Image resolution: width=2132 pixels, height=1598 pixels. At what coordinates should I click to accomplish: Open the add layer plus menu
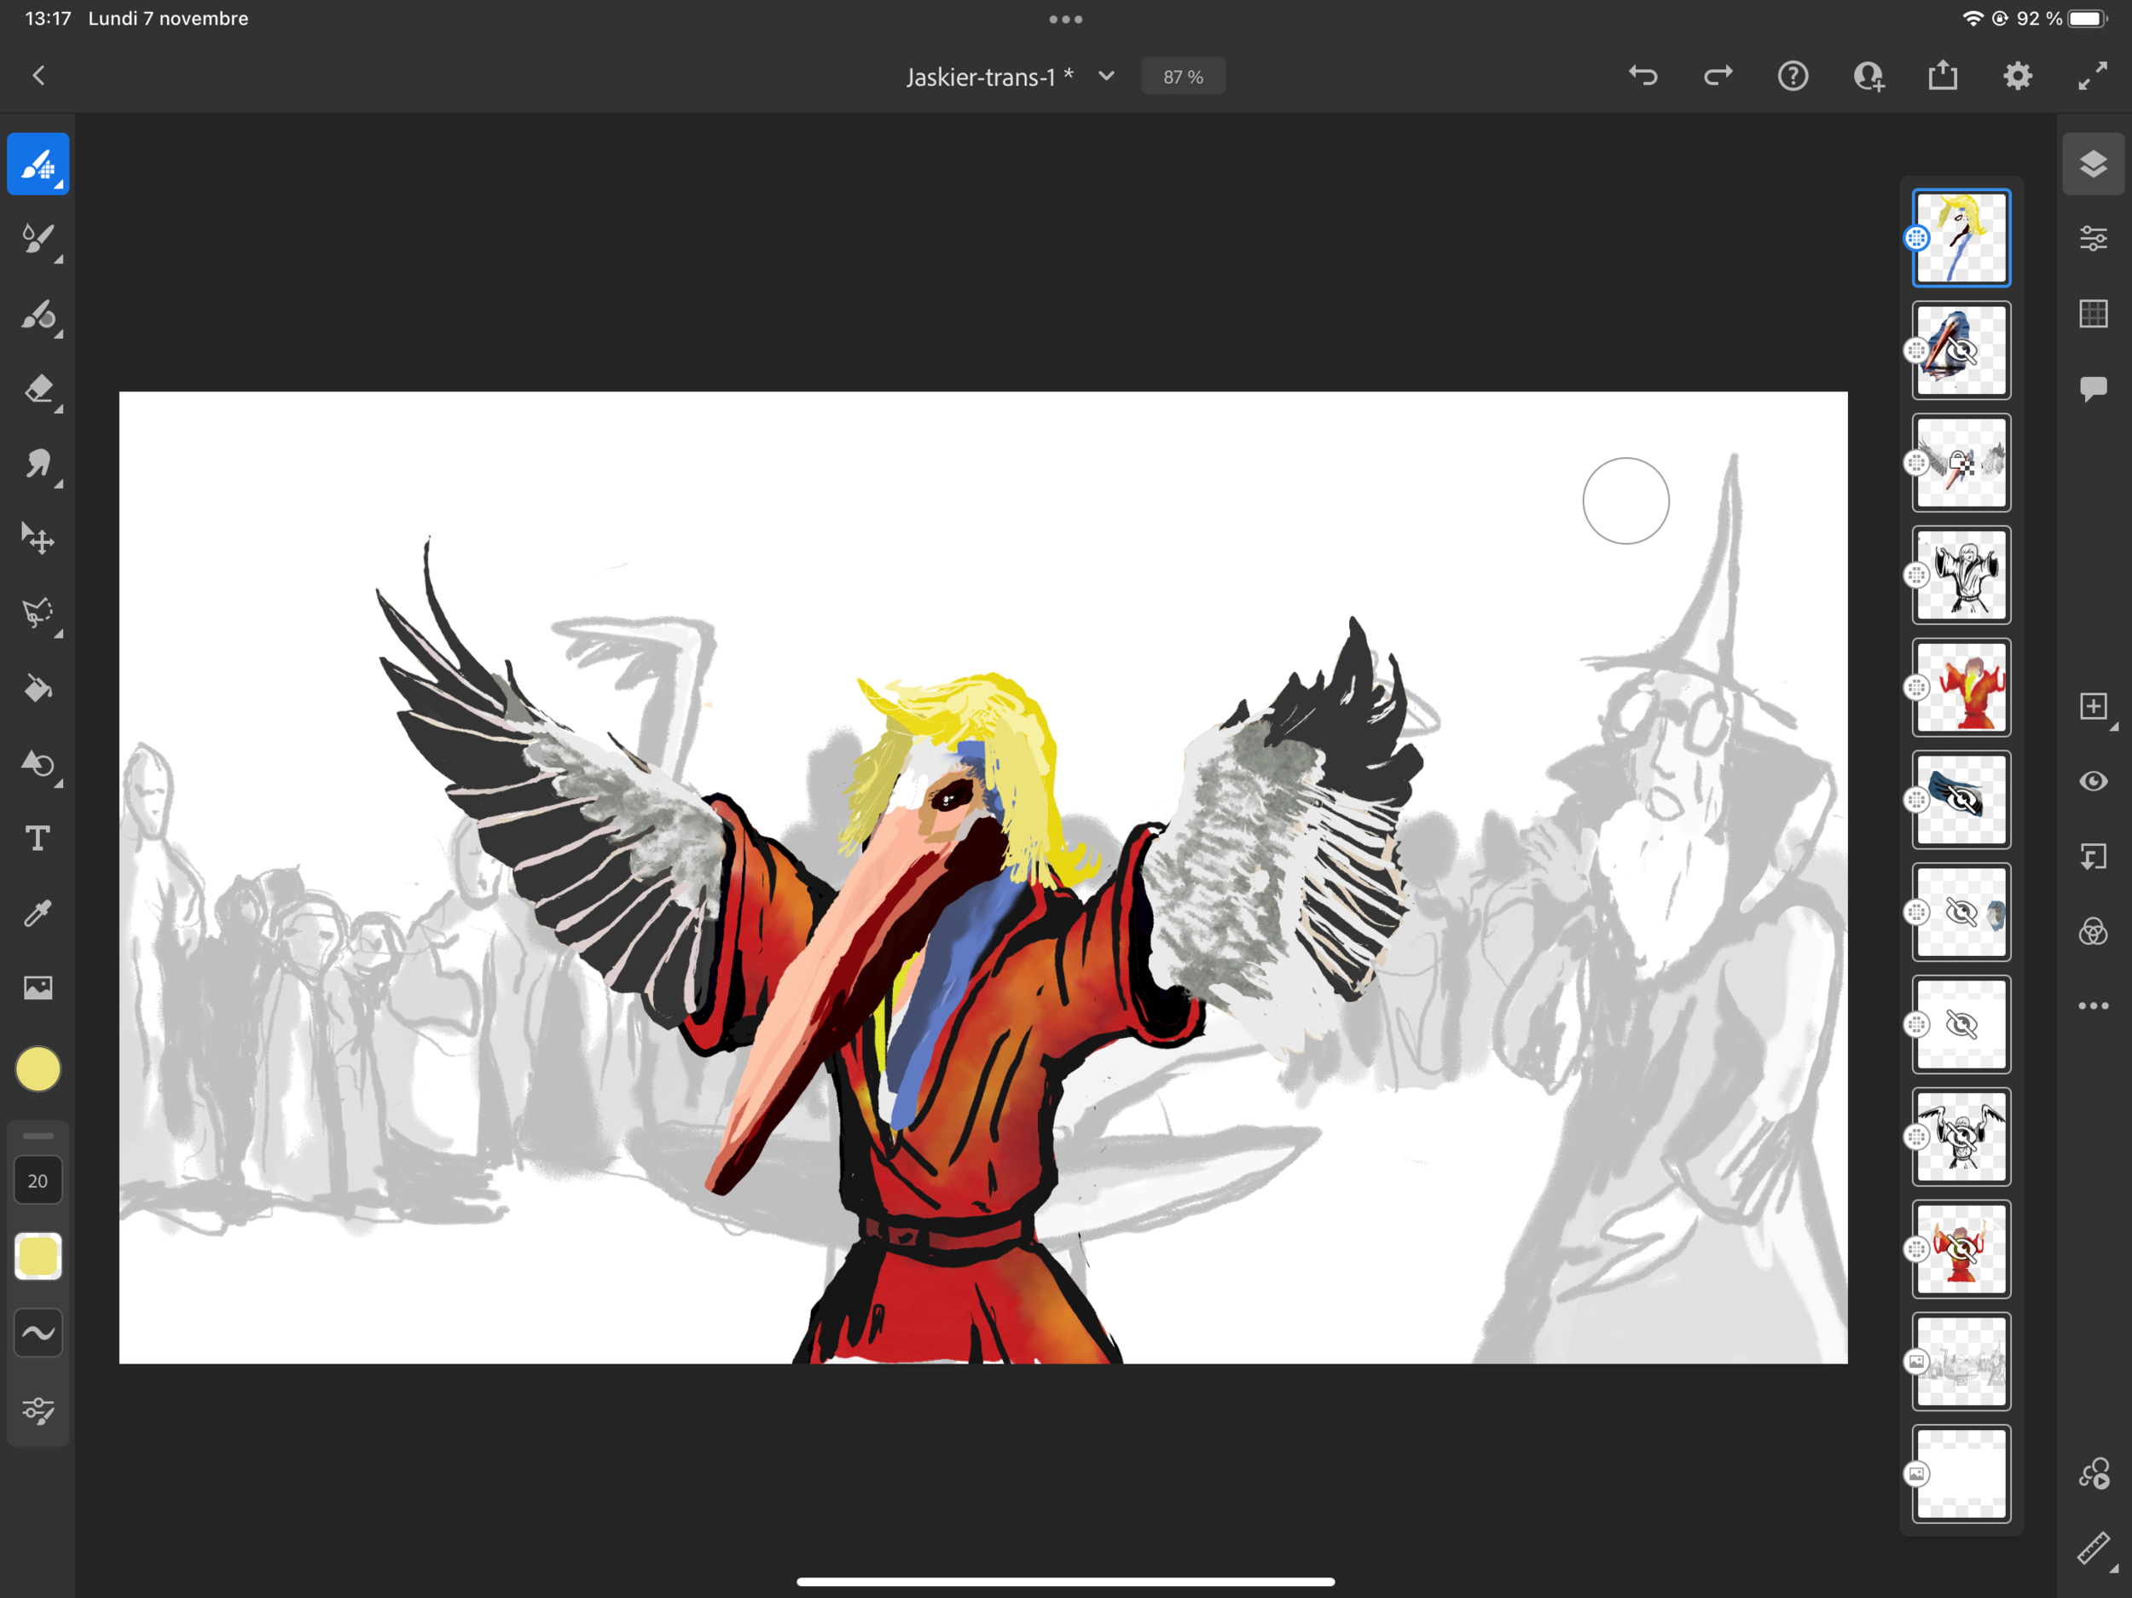pyautogui.click(x=2093, y=706)
